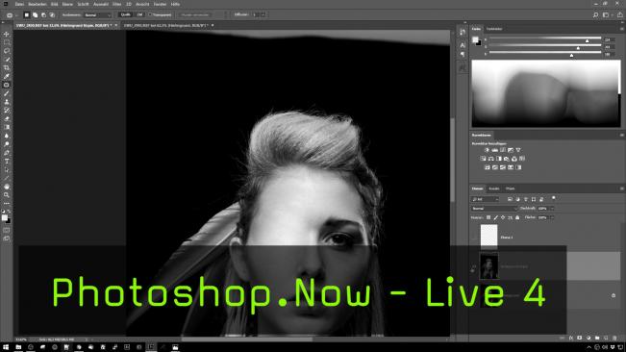Turn layer filtering on or off
This screenshot has height=352, width=626.
tap(553, 198)
